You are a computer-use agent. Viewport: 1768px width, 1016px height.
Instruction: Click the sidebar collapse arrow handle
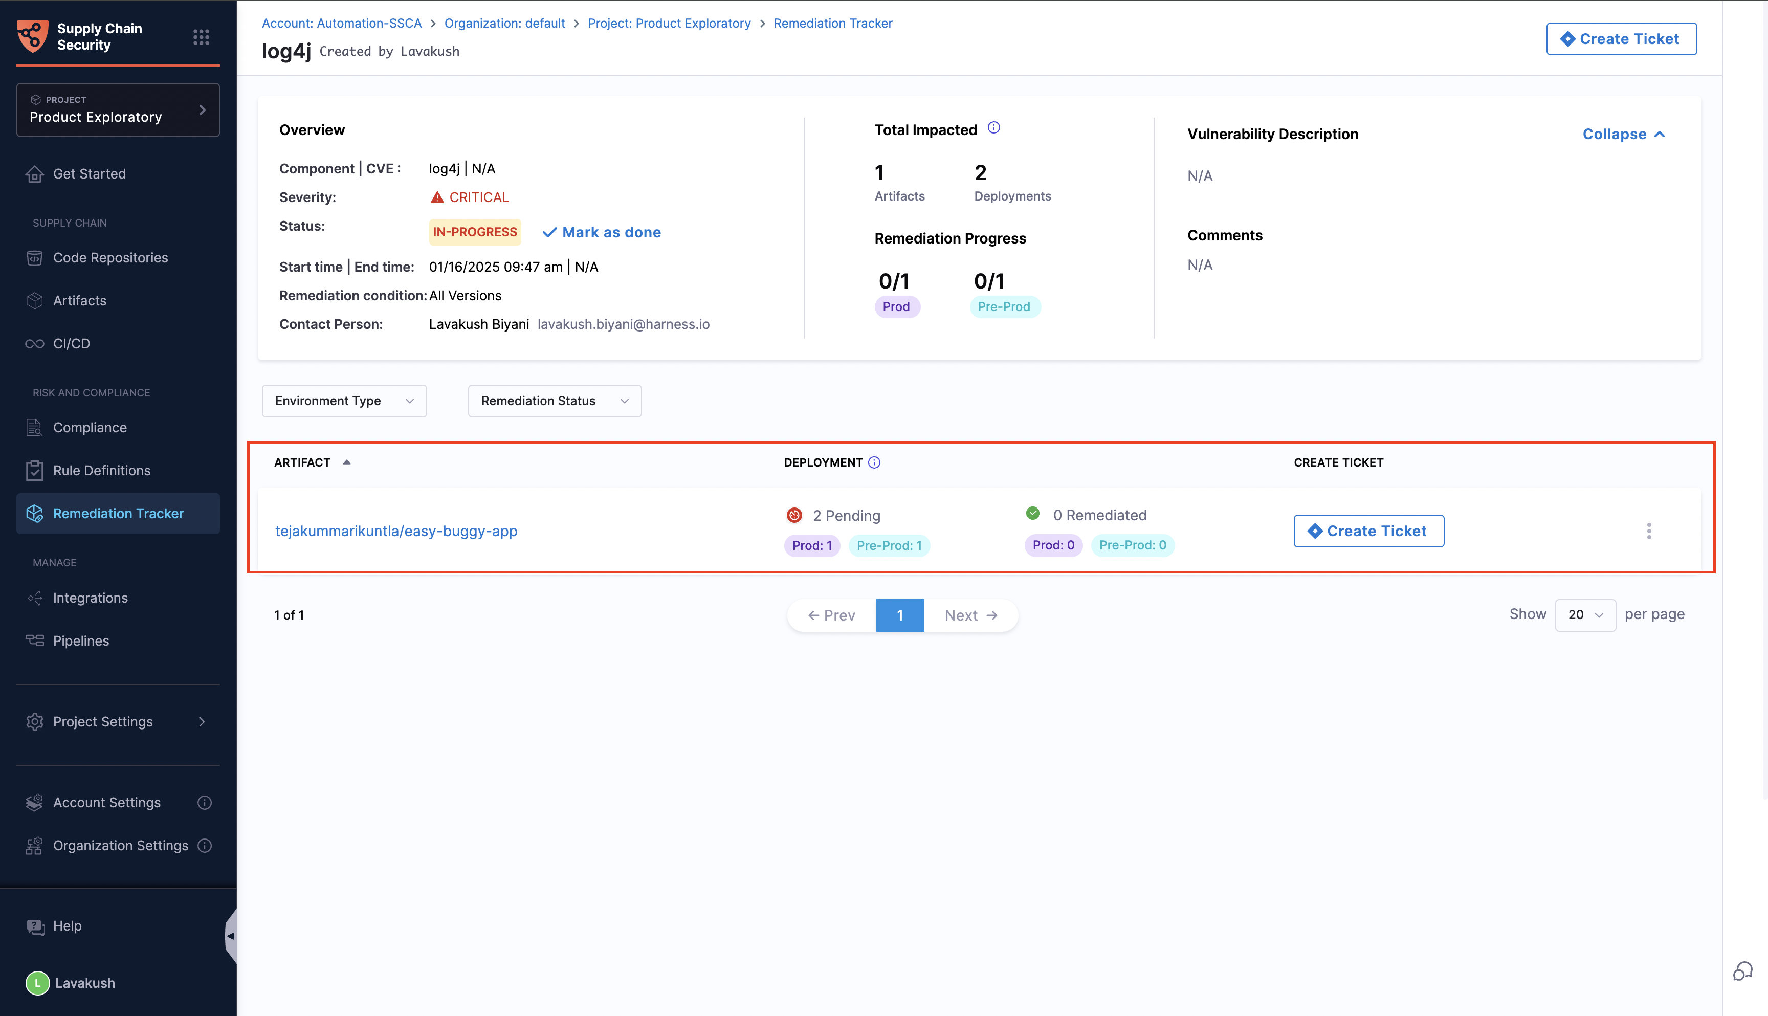[231, 936]
